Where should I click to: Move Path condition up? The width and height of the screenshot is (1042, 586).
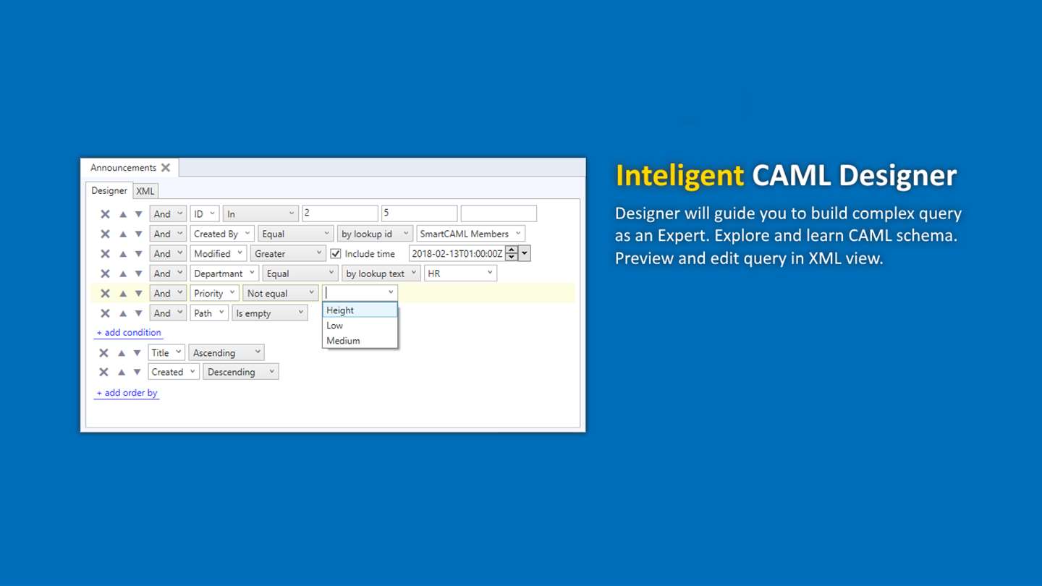(x=123, y=313)
